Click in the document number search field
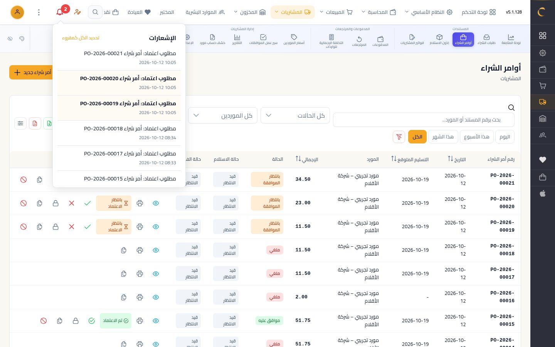The width and height of the screenshot is (555, 347). pyautogui.click(x=424, y=120)
